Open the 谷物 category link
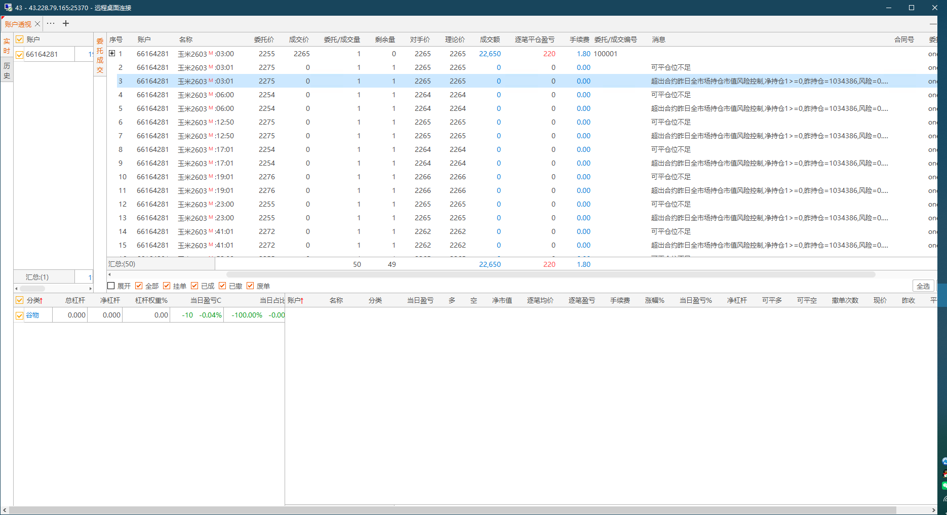 [32, 315]
